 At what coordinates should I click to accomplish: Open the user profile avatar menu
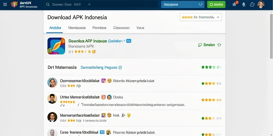[x=261, y=5]
